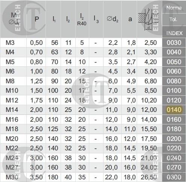Image resolution: width=186 pixels, height=182 pixels.
Task: Select the M8 pitch value 1,25
Action: [x=37, y=81]
